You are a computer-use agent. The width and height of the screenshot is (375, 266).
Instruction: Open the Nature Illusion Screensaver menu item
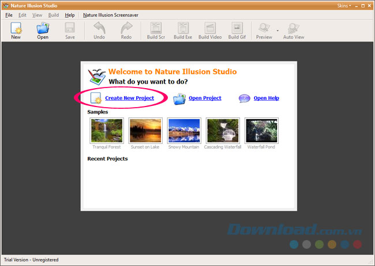point(111,15)
